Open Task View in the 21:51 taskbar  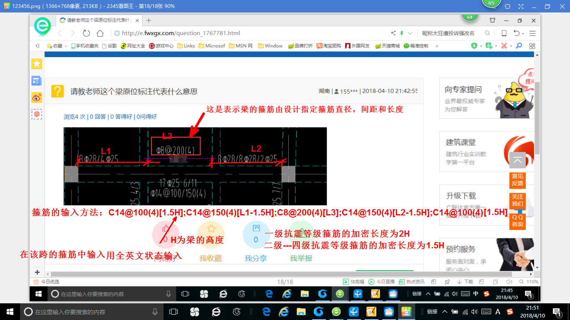(173, 312)
